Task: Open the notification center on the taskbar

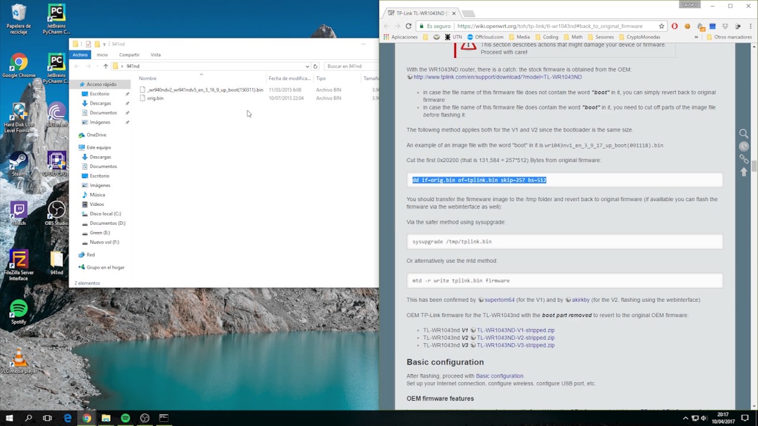Action: pyautogui.click(x=744, y=418)
